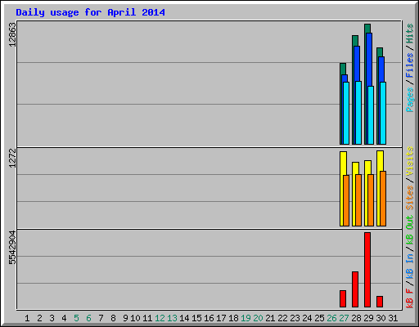
Task: Click green weekend day 6 label
Action: 88,318
